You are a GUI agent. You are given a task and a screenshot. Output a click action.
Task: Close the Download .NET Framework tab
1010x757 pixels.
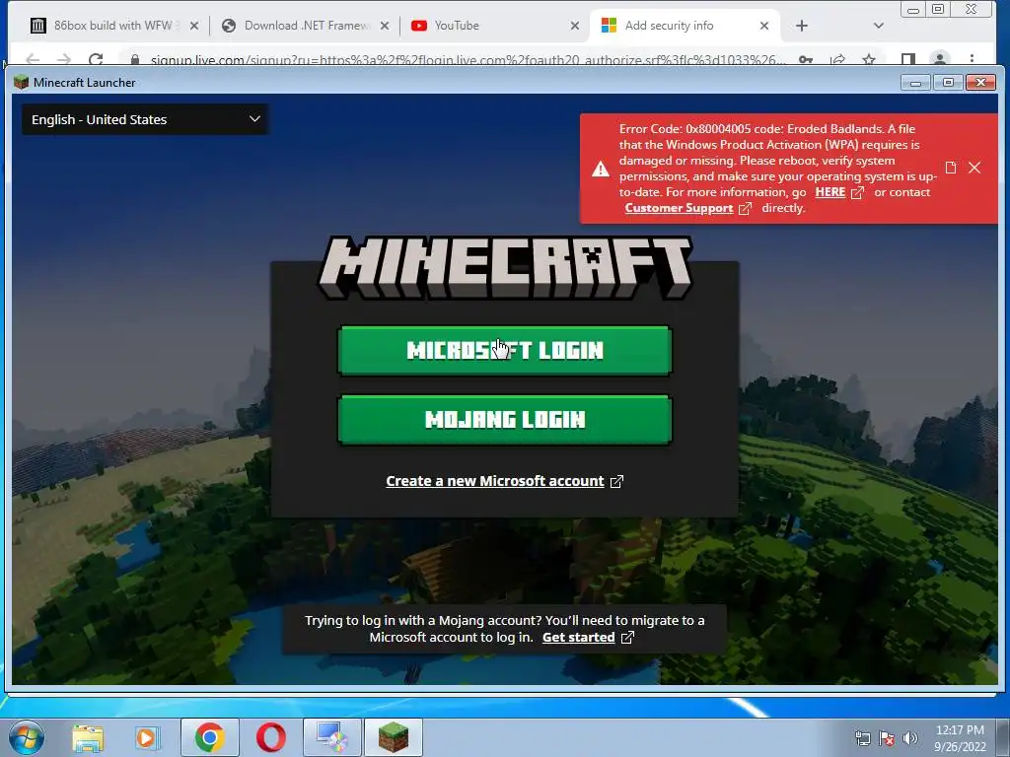[x=385, y=26]
